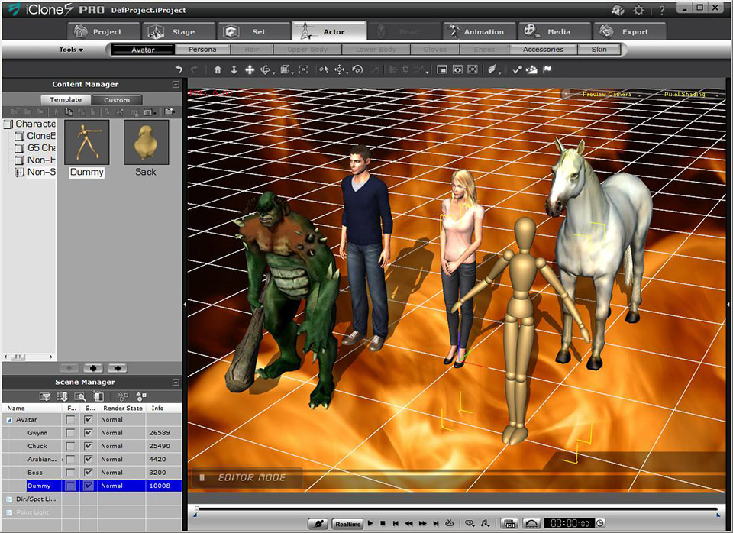This screenshot has width=733, height=533.
Task: Switch to the Animation tab
Action: pyautogui.click(x=480, y=32)
